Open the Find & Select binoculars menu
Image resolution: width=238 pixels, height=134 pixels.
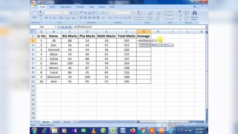[194, 15]
